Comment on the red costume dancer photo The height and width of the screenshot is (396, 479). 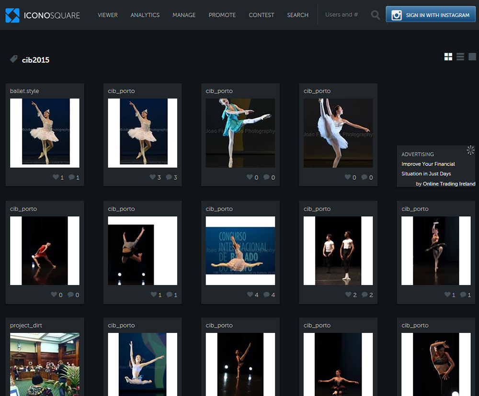(x=70, y=295)
